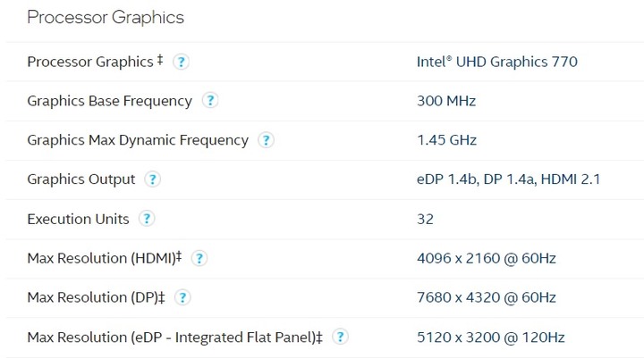Click help icon for Graphics Base Frequency
Image resolution: width=644 pixels, height=358 pixels.
click(x=210, y=101)
